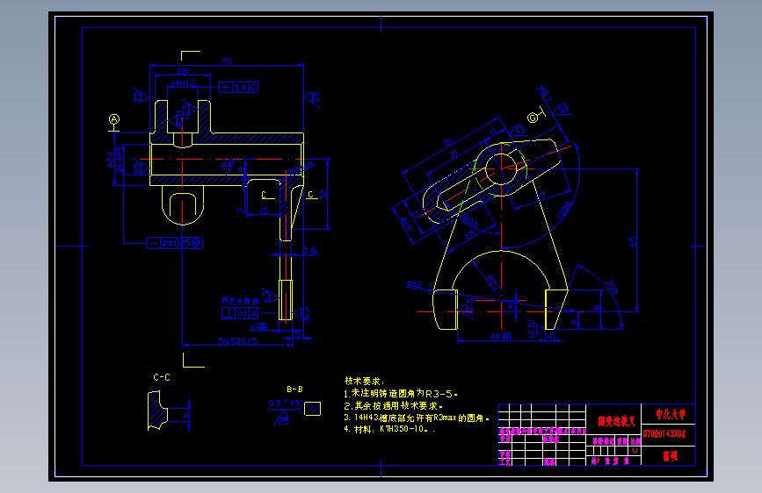762x493 pixels.
Task: Click note 2 其余按通用技术要求
Action: pos(393,405)
